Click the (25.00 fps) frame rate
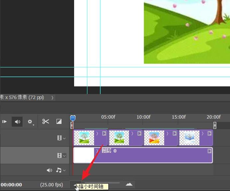Viewport: 230px width, 191px height. (x=52, y=185)
